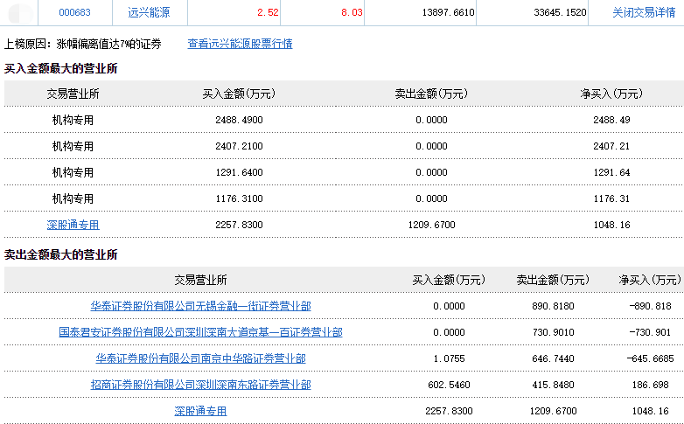Click the 买入金额最大的营业所 section heading
684x424 pixels.
coord(60,68)
